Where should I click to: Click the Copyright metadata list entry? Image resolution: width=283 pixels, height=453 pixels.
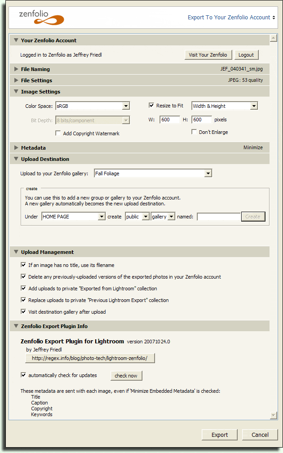pos(42,409)
